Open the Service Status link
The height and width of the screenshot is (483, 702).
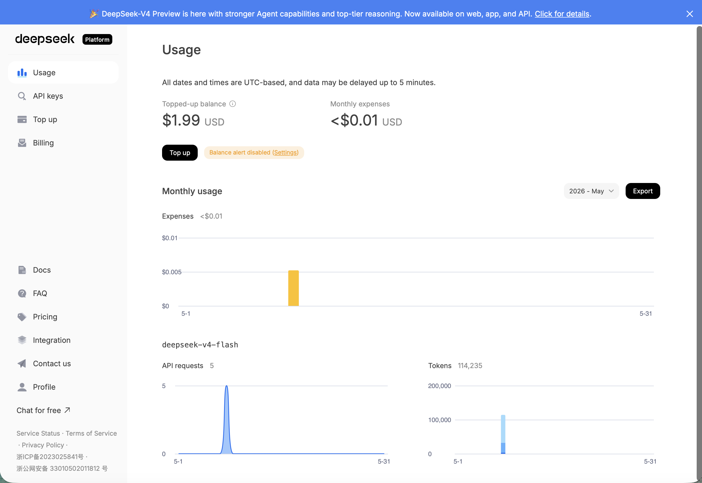click(x=38, y=433)
